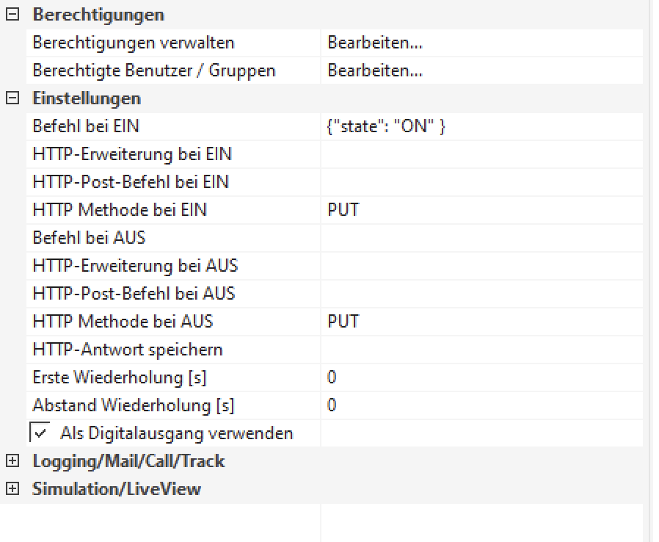Select the Berechtigungen verwalten property row label
Screen dimensions: 659x542
click(134, 43)
